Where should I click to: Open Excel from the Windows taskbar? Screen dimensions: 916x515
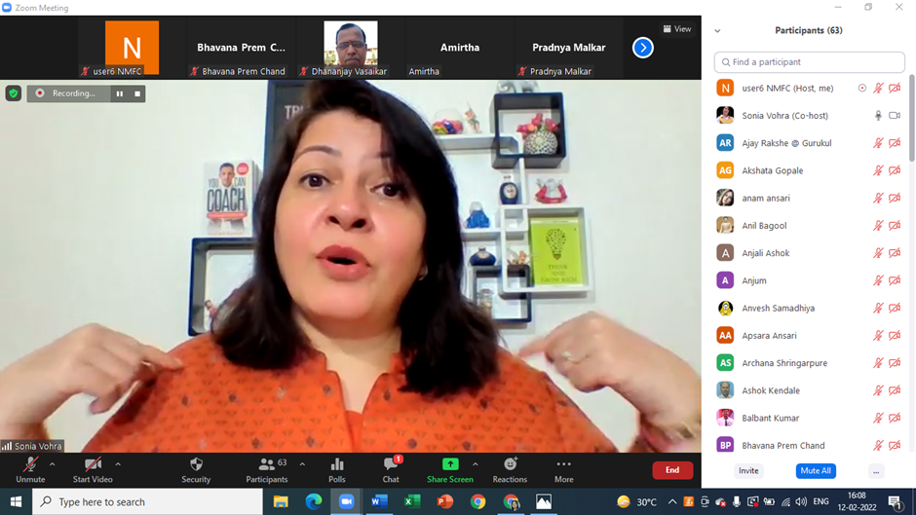412,501
